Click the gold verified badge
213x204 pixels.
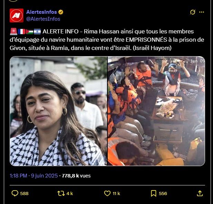tap(61, 12)
